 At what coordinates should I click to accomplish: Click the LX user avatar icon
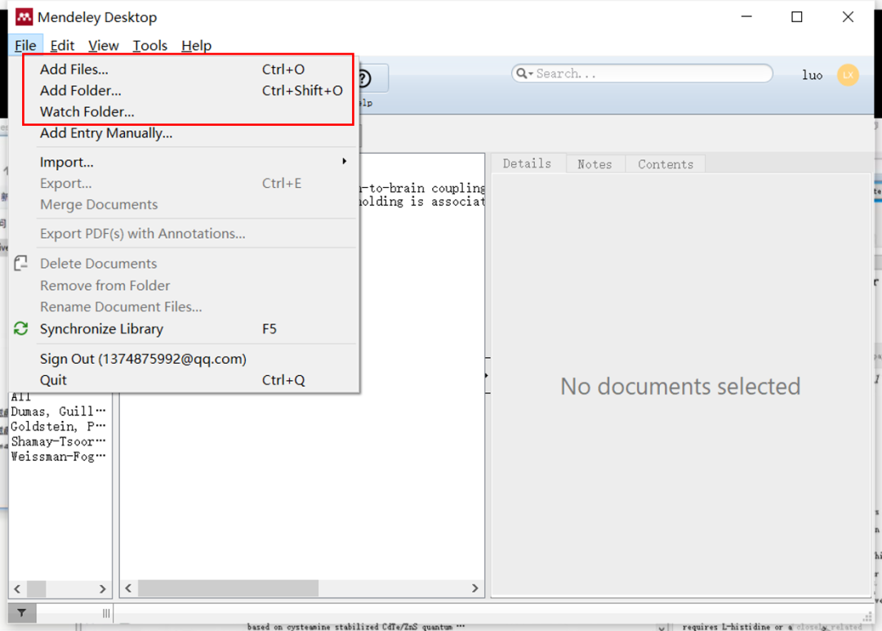click(848, 75)
